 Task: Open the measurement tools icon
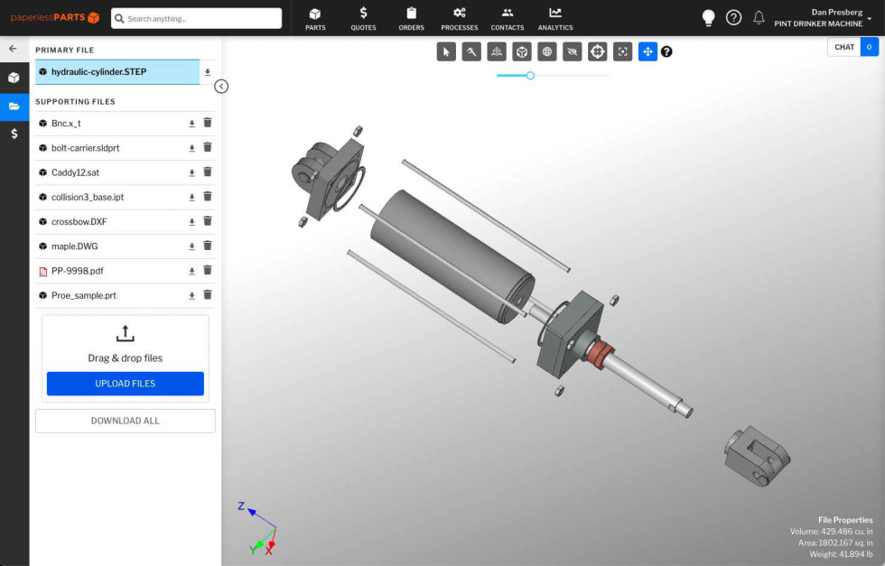(471, 51)
